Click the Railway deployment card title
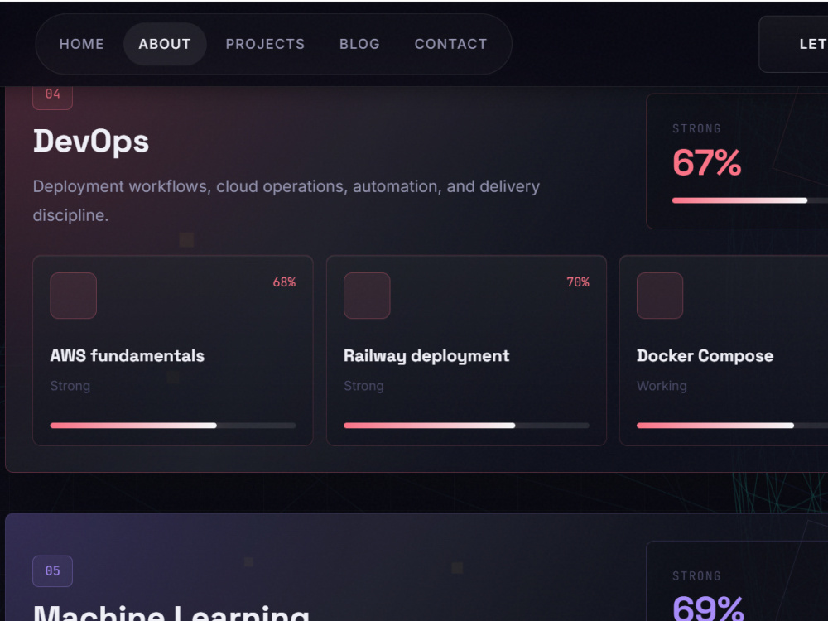 pos(426,356)
